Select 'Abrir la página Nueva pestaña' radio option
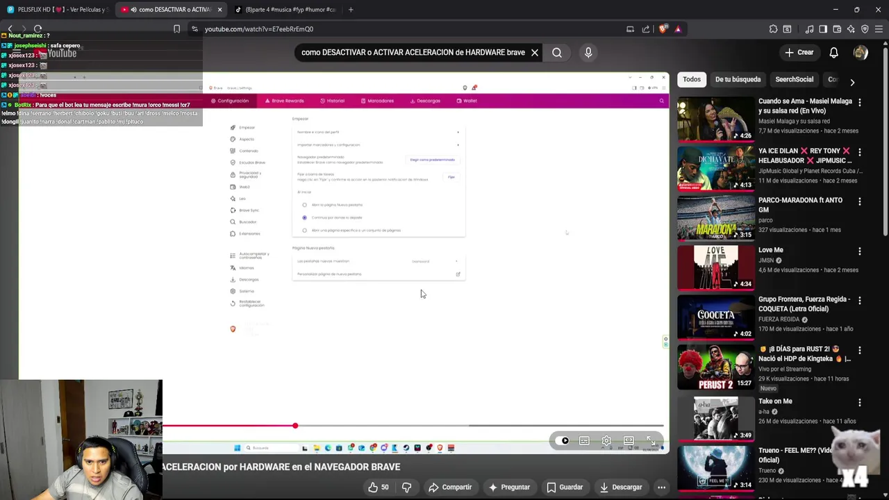 [304, 205]
